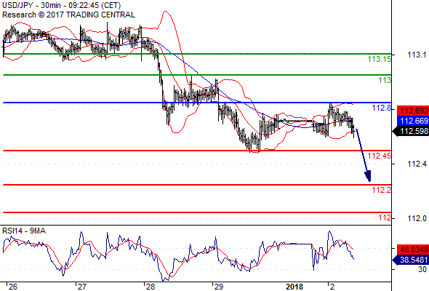Click the 29 date axis label
This screenshot has width=429, height=291.
pos(219,287)
